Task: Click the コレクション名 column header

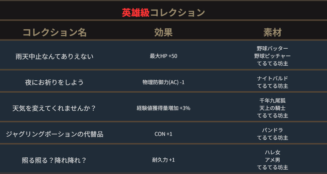Action: click(54, 32)
